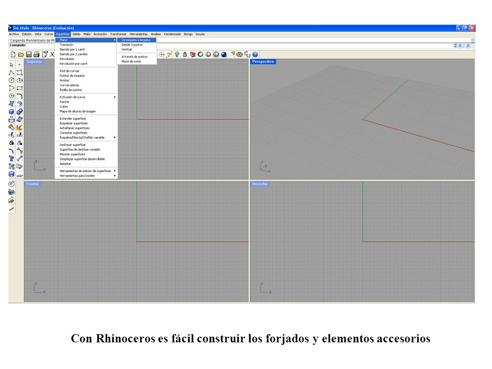Image resolution: width=492 pixels, height=369 pixels.
Task: Open Options with the gear icon
Action: [239, 55]
